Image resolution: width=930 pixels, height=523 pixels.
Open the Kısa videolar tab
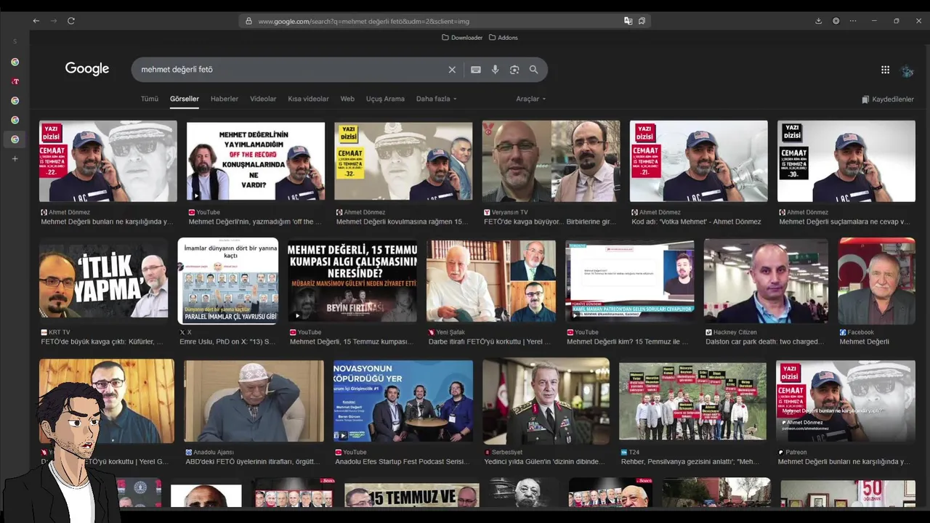308,99
